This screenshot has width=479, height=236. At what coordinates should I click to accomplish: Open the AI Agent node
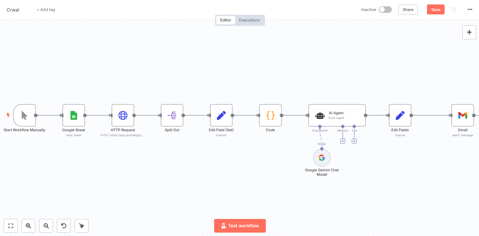[x=337, y=115]
